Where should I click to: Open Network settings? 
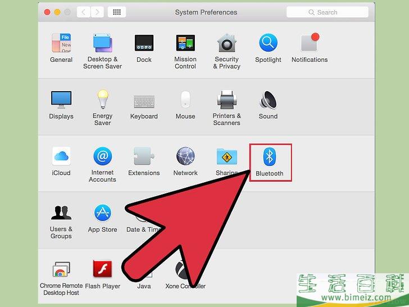pos(185,161)
